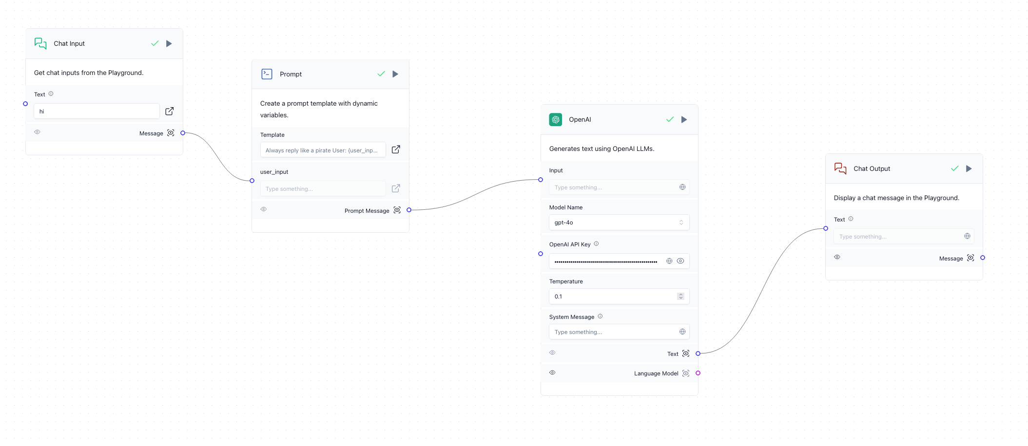Run the Chat Input node play button
The height and width of the screenshot is (446, 1028).
[169, 44]
